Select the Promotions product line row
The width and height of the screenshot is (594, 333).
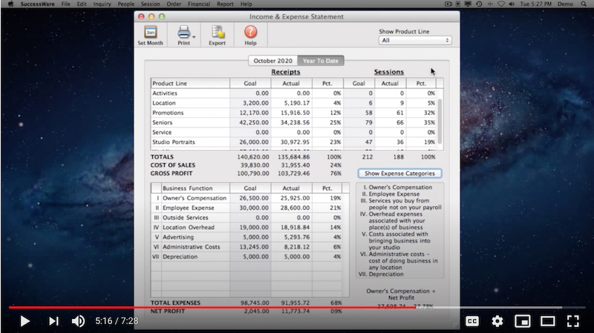pos(294,113)
